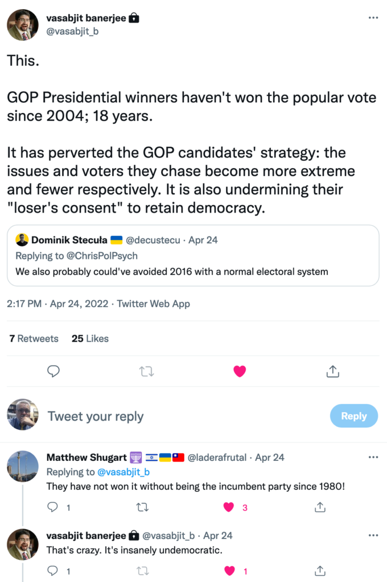This screenshot has width=387, height=582.
Task: Toggle the like on Matthew Shugart's reply
Action: click(229, 507)
